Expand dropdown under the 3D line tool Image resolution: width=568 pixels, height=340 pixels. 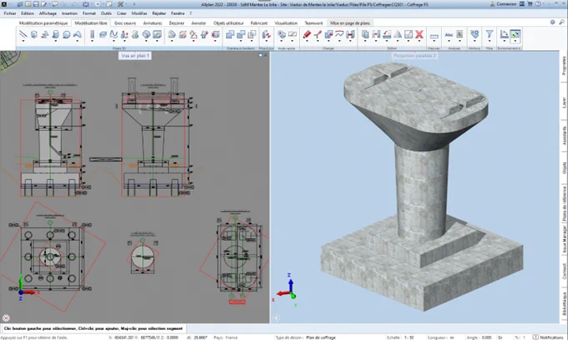[23, 41]
